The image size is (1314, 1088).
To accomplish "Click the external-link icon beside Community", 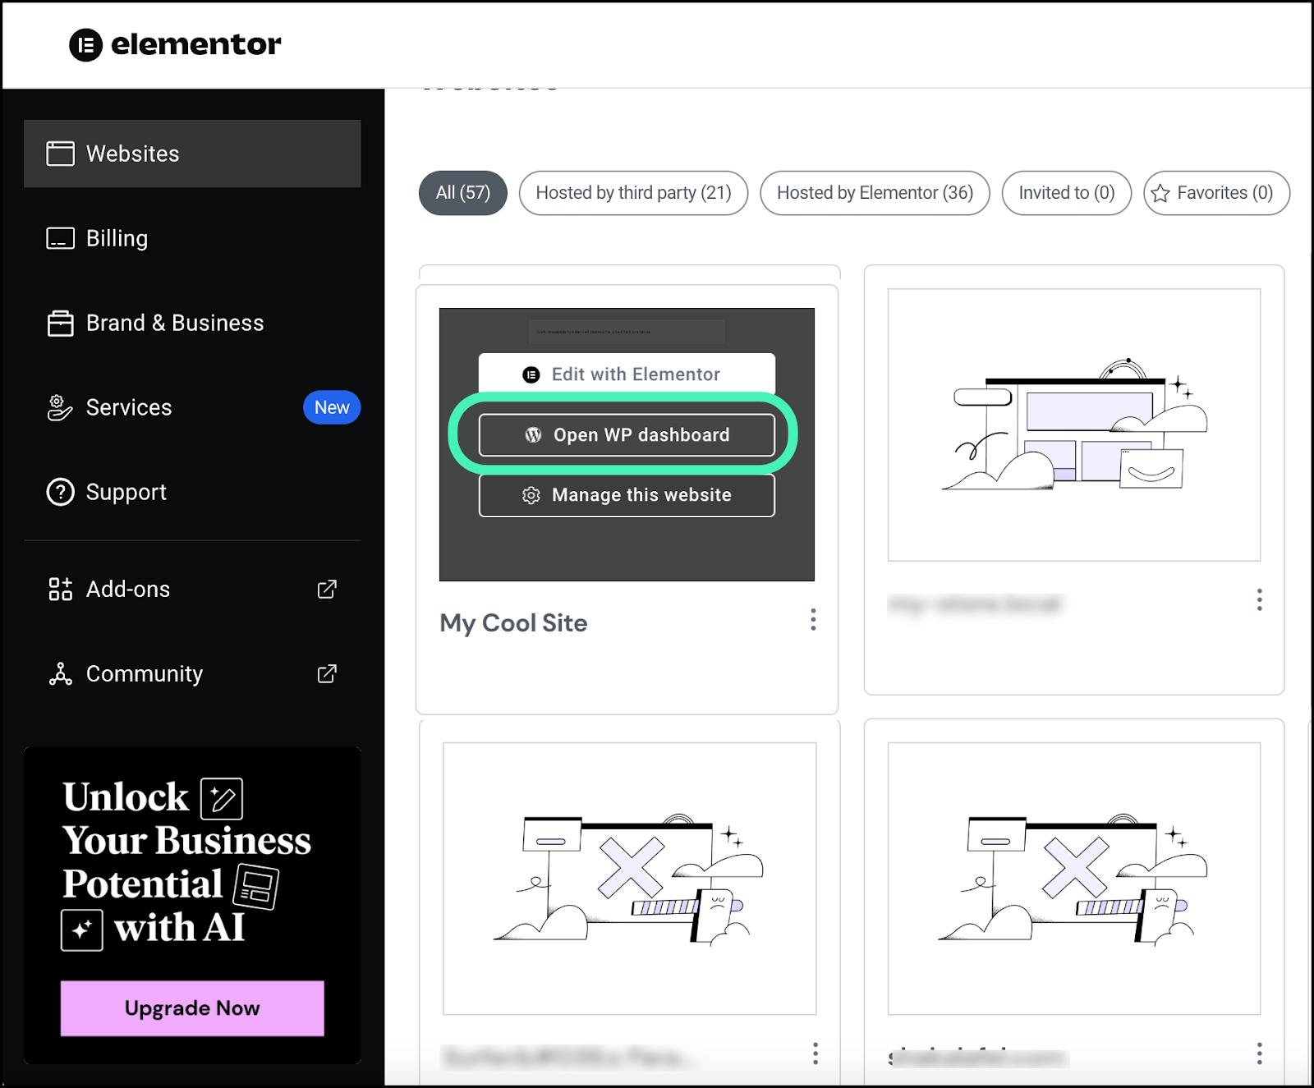I will click(x=327, y=673).
